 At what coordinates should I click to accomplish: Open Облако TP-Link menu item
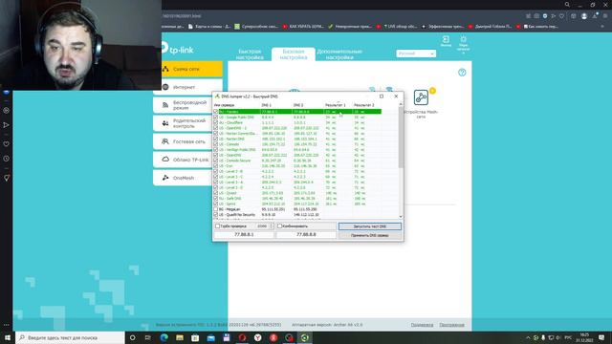coord(184,160)
